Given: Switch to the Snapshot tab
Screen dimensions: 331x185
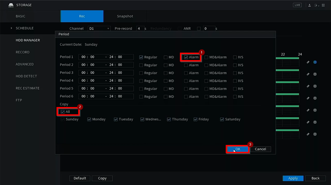Looking at the screenshot, I should click(x=125, y=16).
